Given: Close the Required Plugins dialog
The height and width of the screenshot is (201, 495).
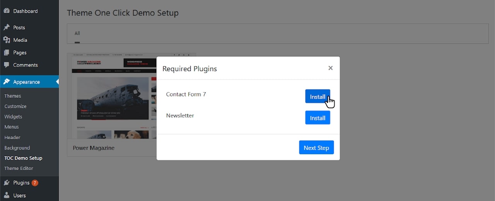Looking at the screenshot, I should pos(330,68).
